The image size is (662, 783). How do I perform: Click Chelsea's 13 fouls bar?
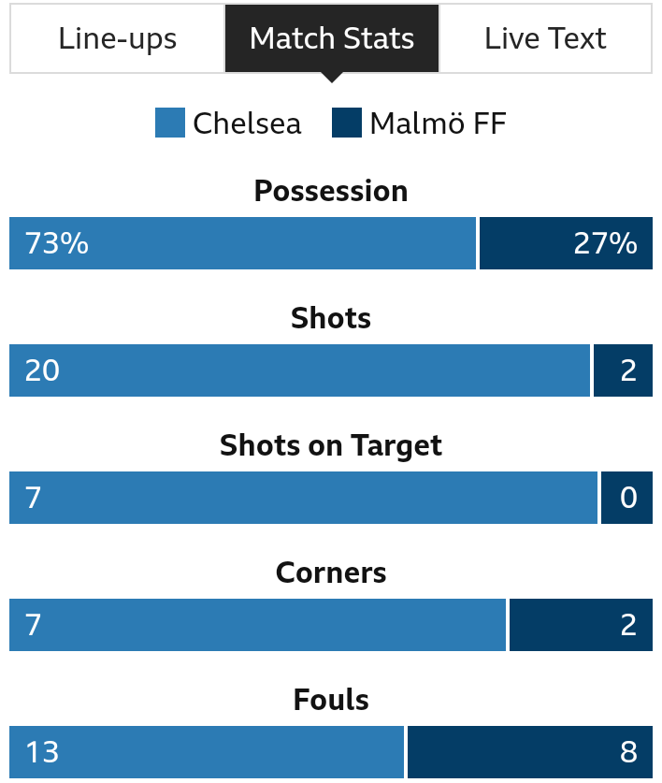[x=207, y=752]
